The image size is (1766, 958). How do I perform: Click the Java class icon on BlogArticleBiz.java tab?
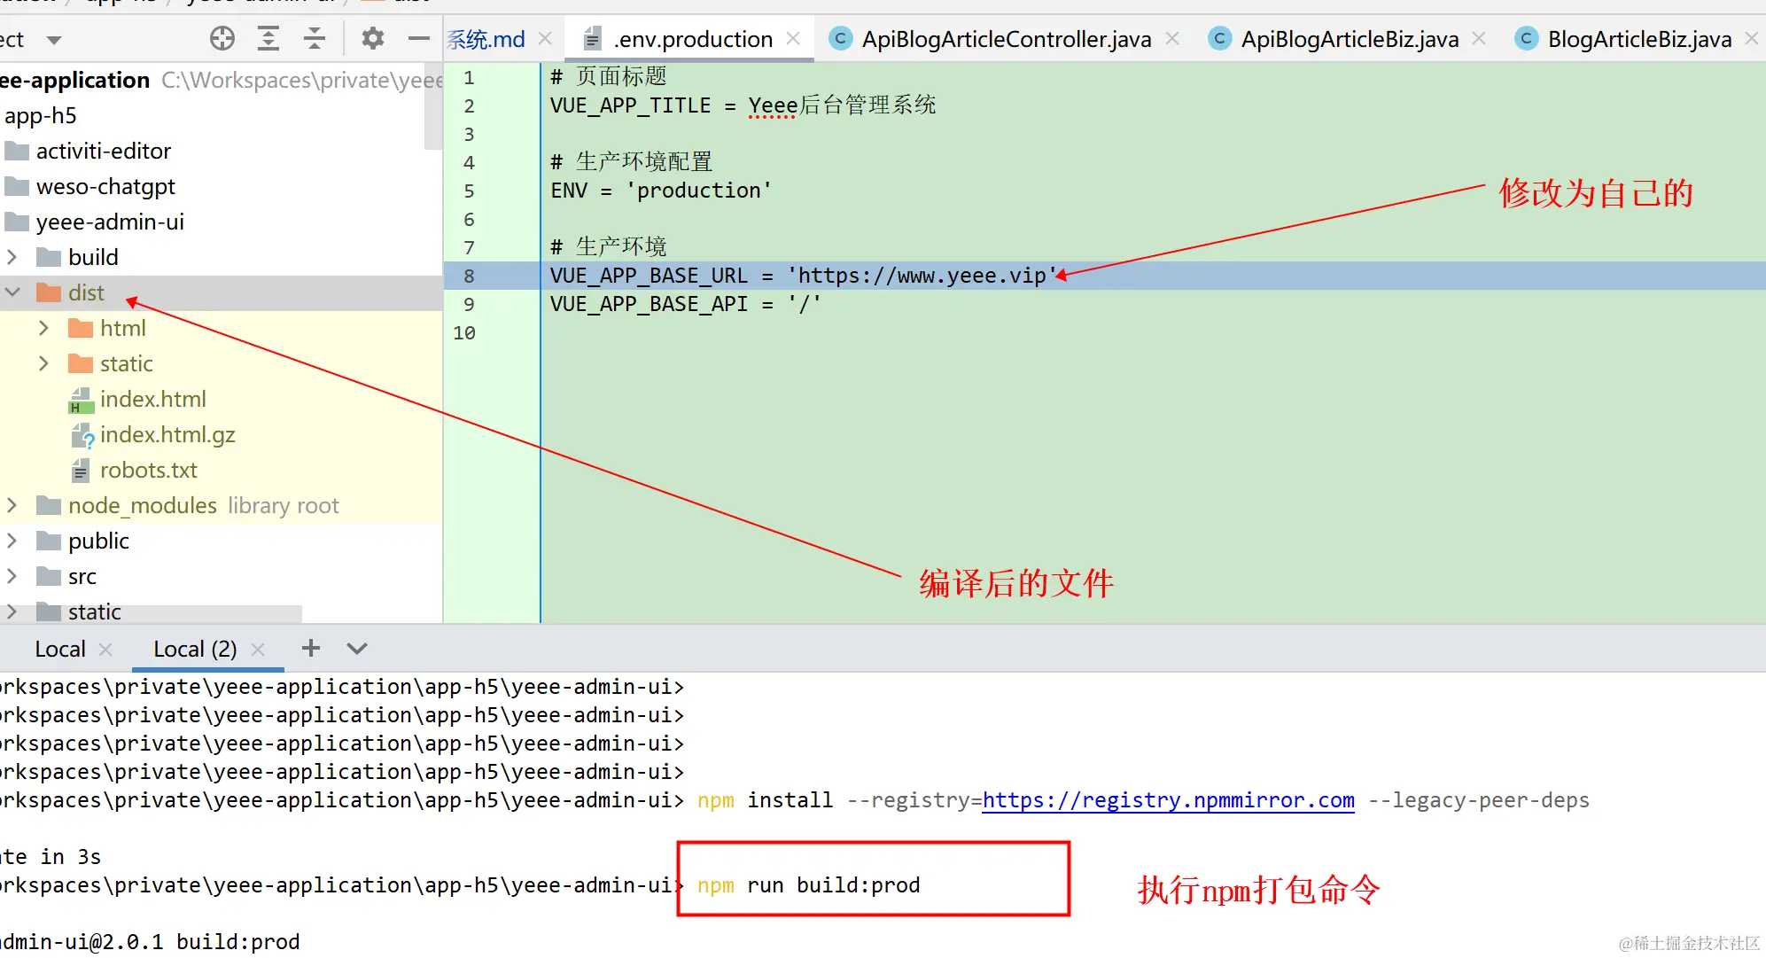point(1527,38)
